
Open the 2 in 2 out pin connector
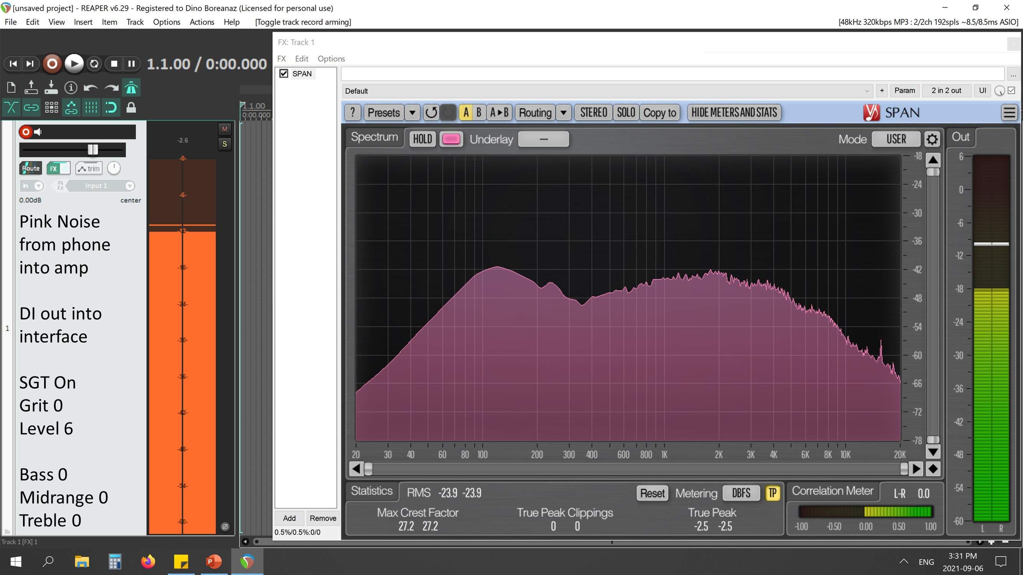coord(946,90)
